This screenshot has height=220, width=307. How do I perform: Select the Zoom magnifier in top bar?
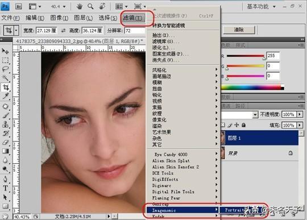pyautogui.click(x=90, y=6)
